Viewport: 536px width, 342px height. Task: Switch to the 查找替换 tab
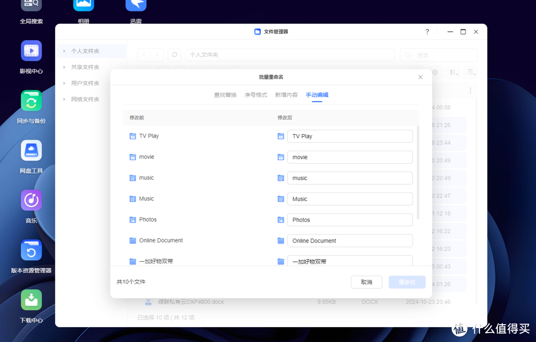pyautogui.click(x=225, y=95)
